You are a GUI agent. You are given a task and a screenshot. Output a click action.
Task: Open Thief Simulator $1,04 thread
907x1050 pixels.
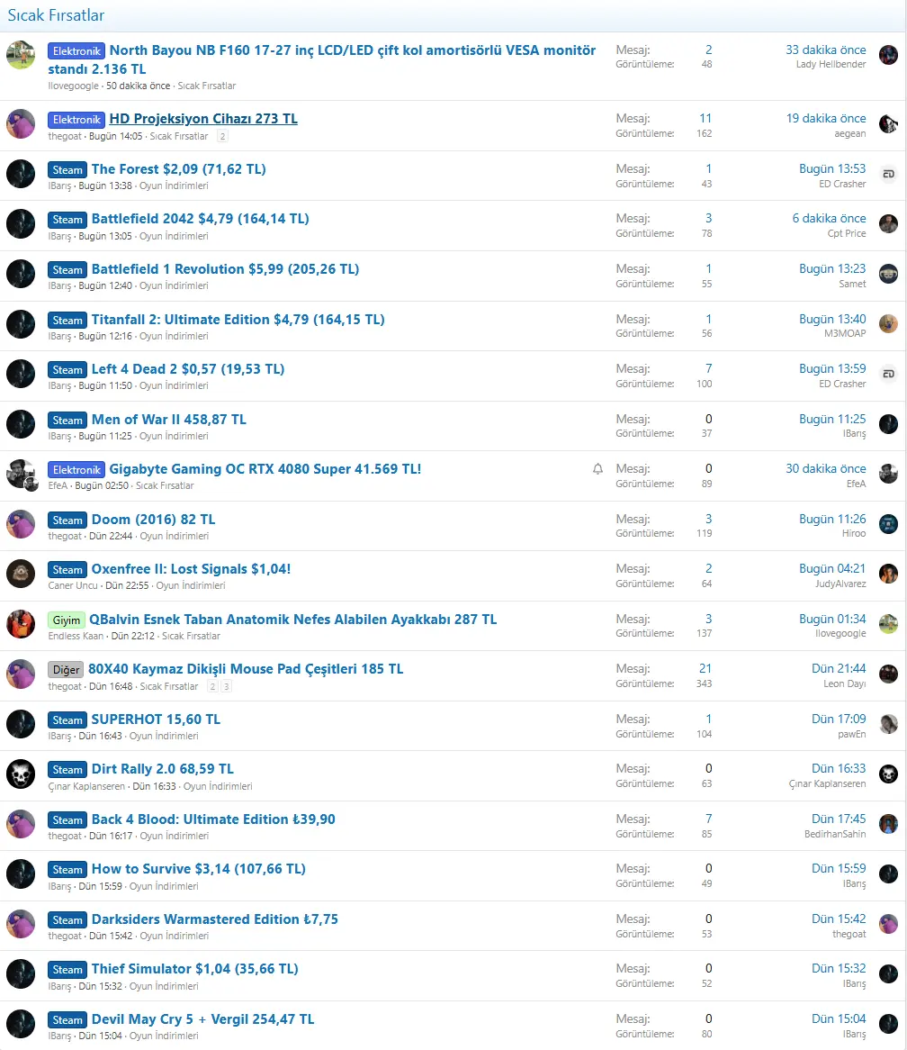coord(194,969)
